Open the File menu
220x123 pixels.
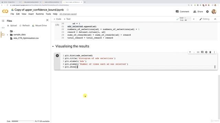[x=12, y=14]
